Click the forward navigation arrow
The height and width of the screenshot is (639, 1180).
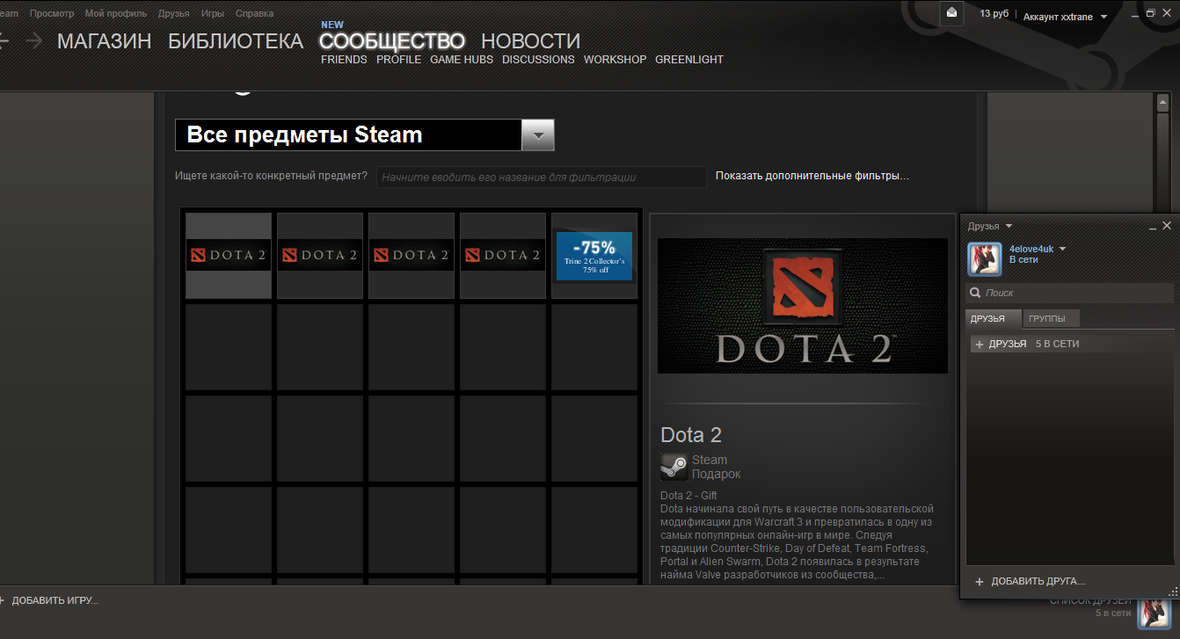[34, 40]
